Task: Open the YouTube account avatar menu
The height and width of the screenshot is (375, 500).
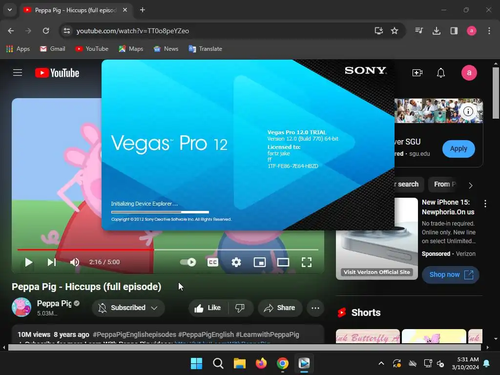Action: click(x=469, y=73)
